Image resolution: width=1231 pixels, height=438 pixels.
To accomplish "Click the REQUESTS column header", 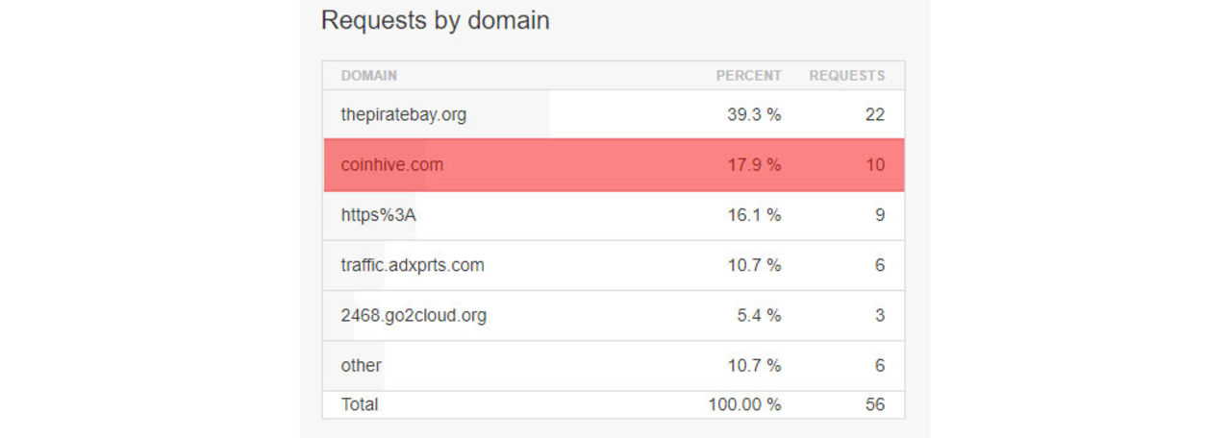I will point(846,75).
